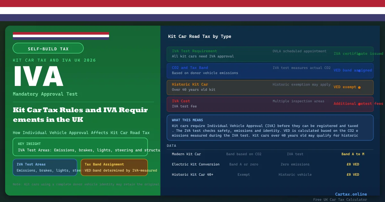
Task: Click the red dot on Additional retest fees
Action: click(x=359, y=104)
